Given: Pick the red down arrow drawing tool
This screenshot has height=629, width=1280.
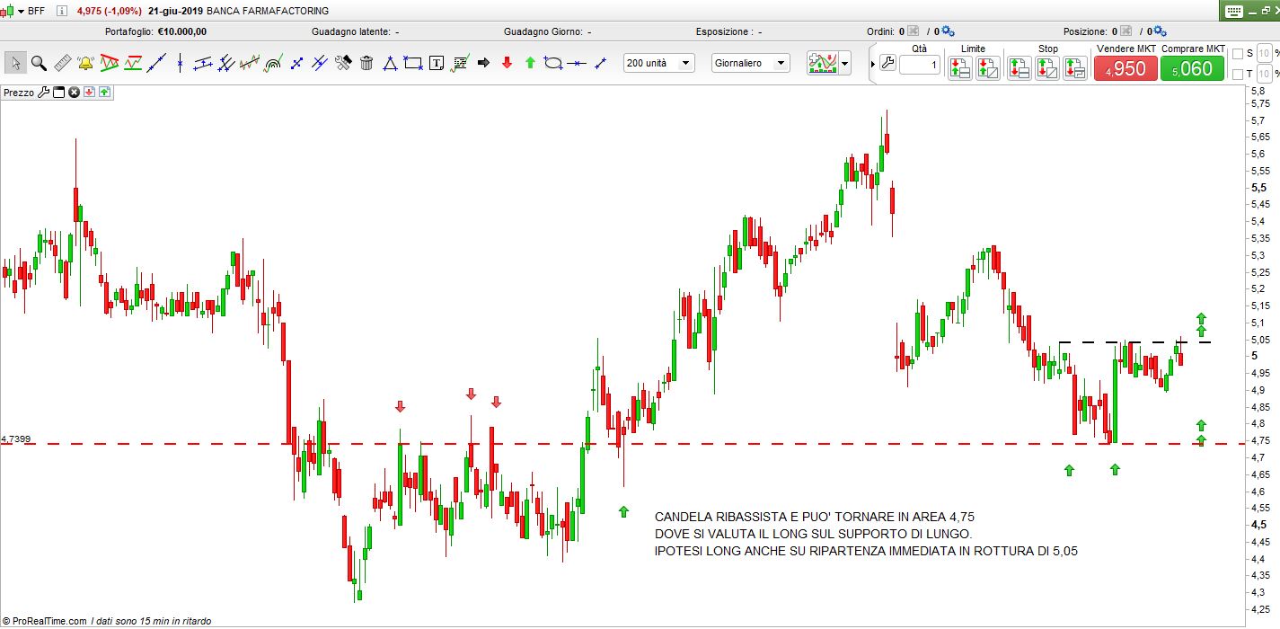Looking at the screenshot, I should click(x=507, y=63).
